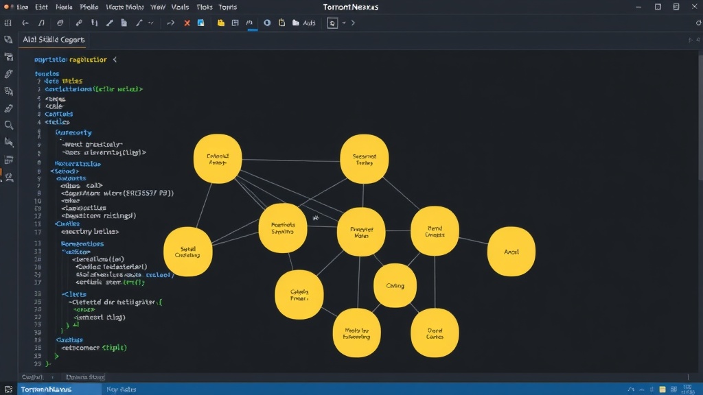This screenshot has width=703, height=395.
Task: Select the 'Ancel' graph node
Action: point(511,252)
